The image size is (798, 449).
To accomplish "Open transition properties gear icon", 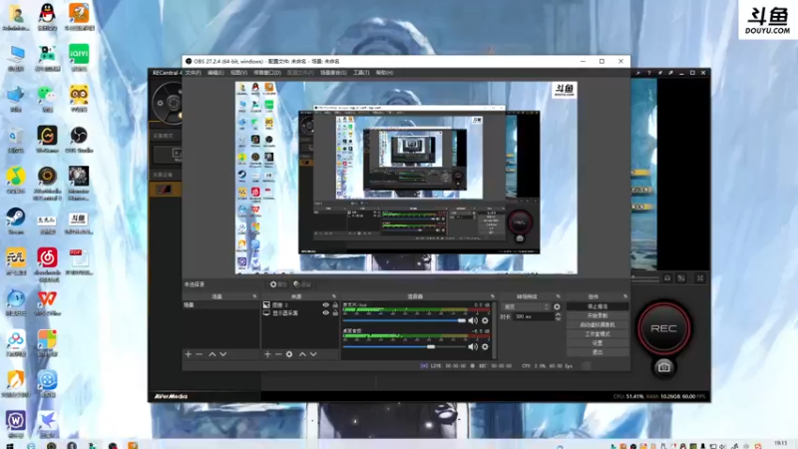I will [x=557, y=307].
